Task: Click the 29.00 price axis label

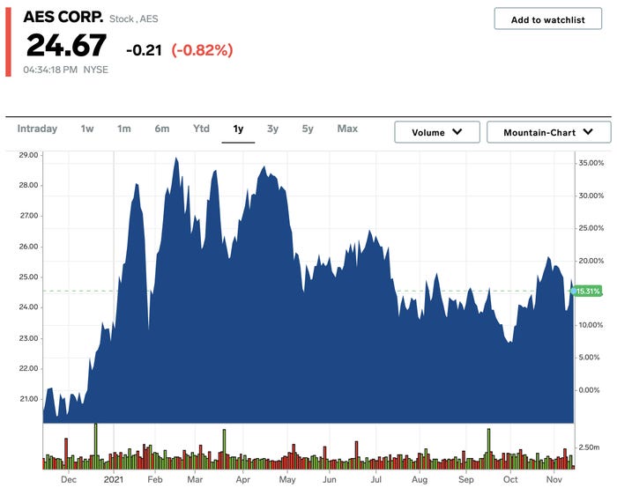Action: pos(28,155)
